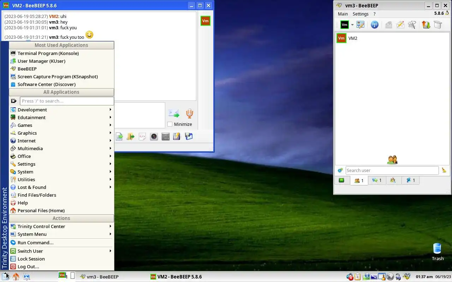Screen dimensions: 452x282
Task: Open User Manager (KUser) from menu
Action: pyautogui.click(x=61, y=61)
